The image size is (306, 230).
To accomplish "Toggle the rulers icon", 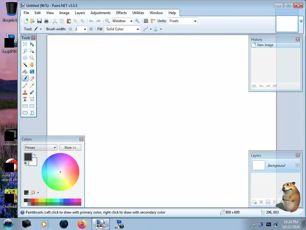I will (153, 21).
